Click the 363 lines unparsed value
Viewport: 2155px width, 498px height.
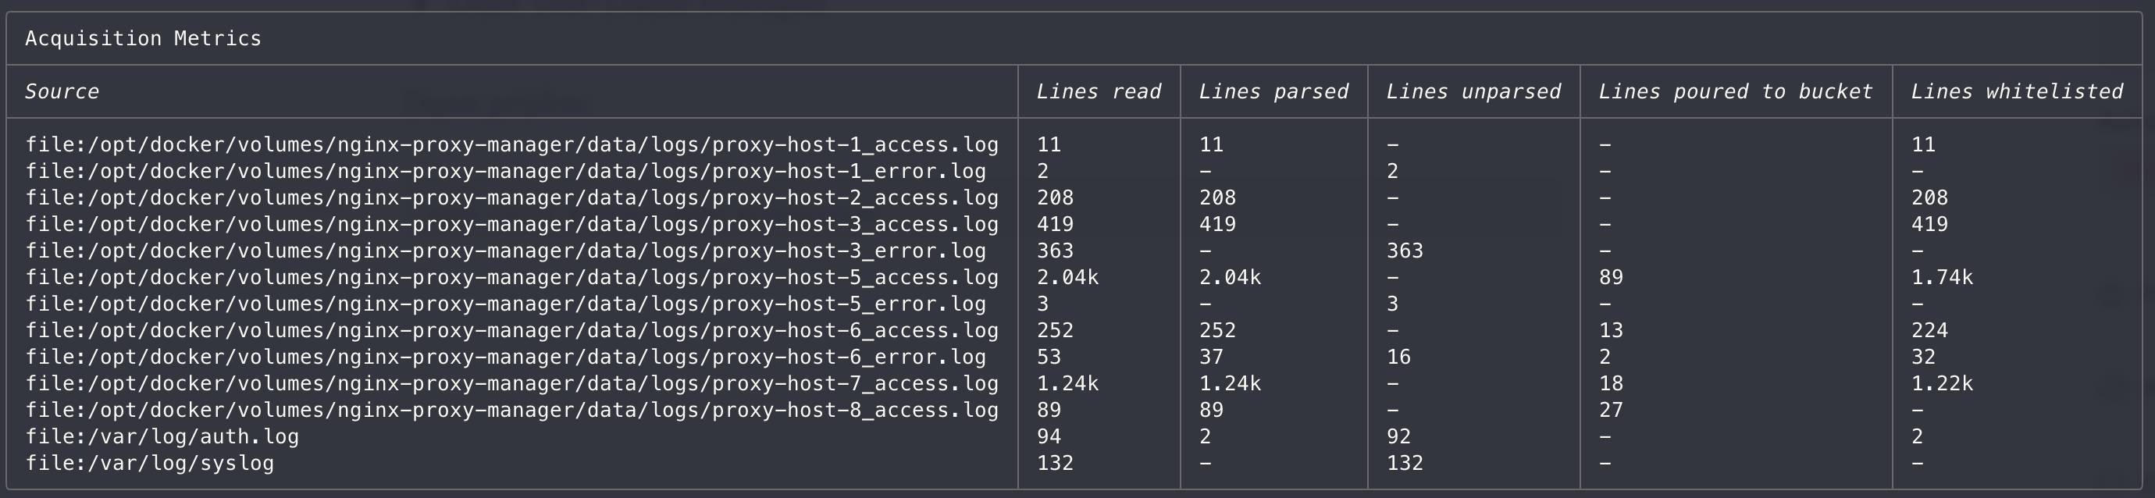1404,251
